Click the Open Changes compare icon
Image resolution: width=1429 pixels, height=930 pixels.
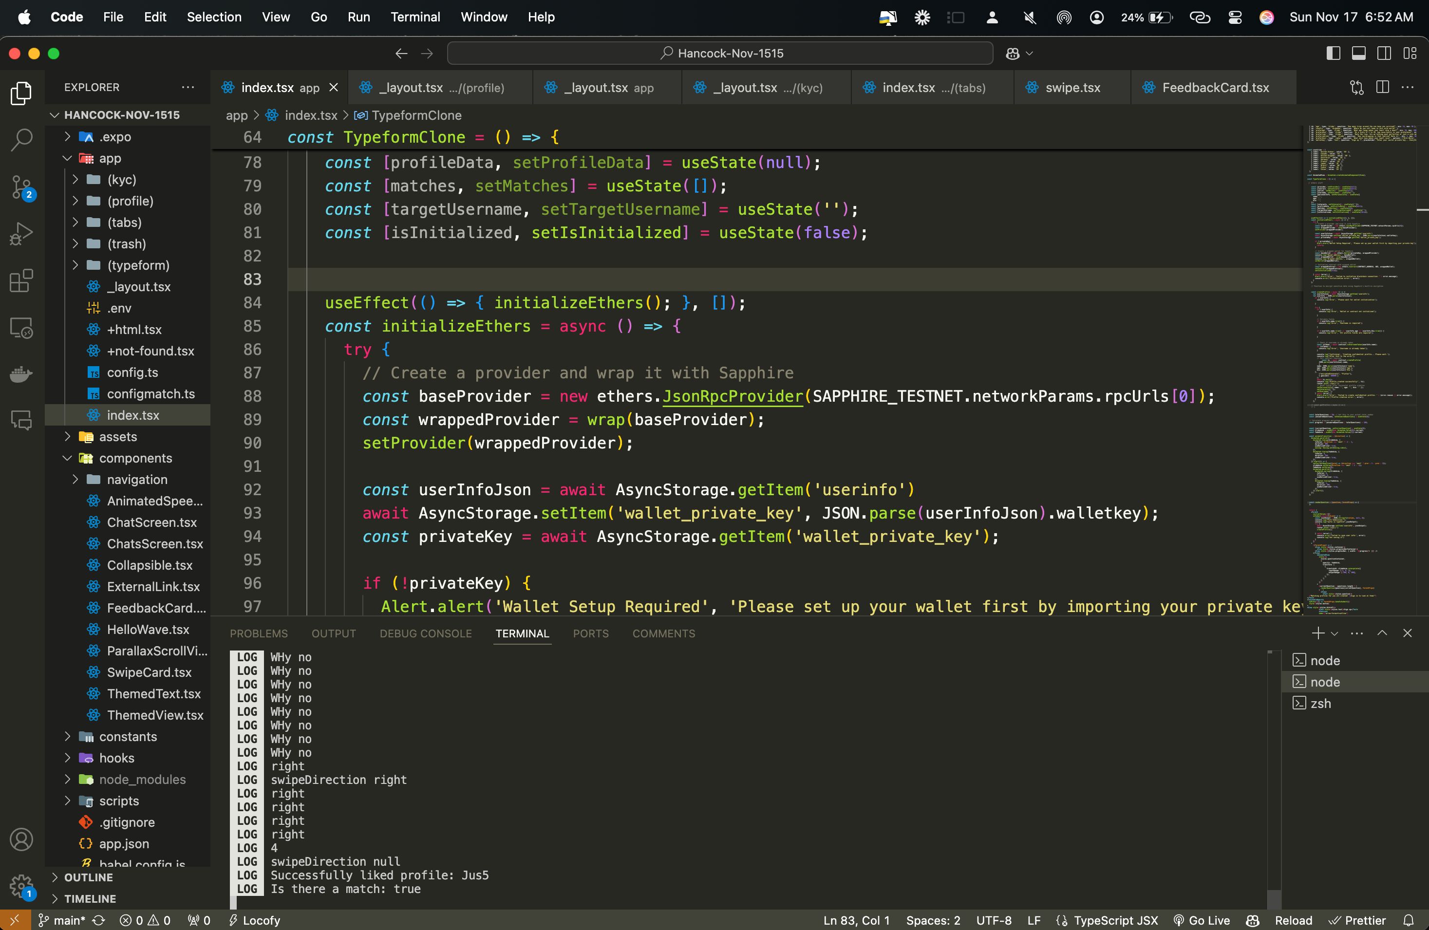1356,88
